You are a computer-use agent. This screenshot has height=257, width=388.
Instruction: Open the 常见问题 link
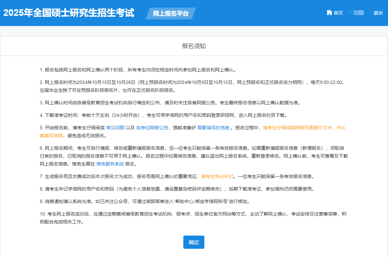click(x=115, y=128)
